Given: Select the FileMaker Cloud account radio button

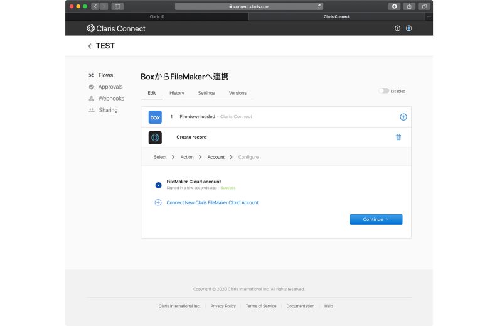Looking at the screenshot, I should (159, 185).
